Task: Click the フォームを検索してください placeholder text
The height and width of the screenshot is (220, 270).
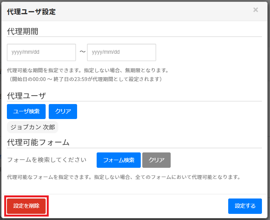Action: tap(47, 160)
